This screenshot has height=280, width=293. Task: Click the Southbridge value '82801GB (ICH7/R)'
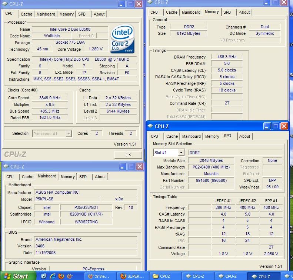click(x=86, y=214)
